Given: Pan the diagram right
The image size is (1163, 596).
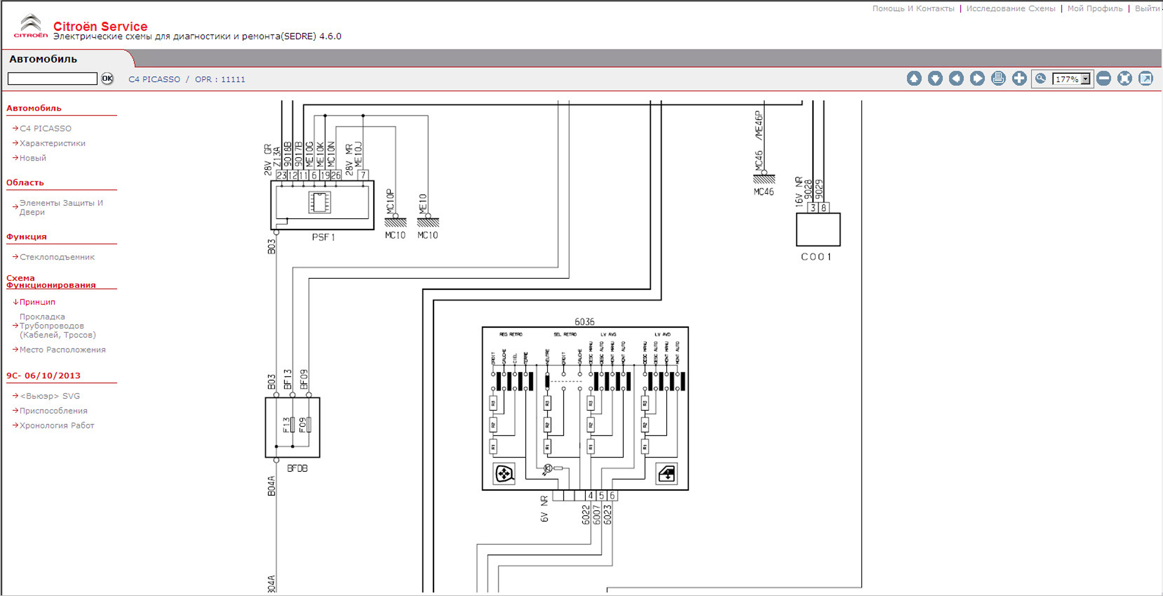Looking at the screenshot, I should click(977, 79).
